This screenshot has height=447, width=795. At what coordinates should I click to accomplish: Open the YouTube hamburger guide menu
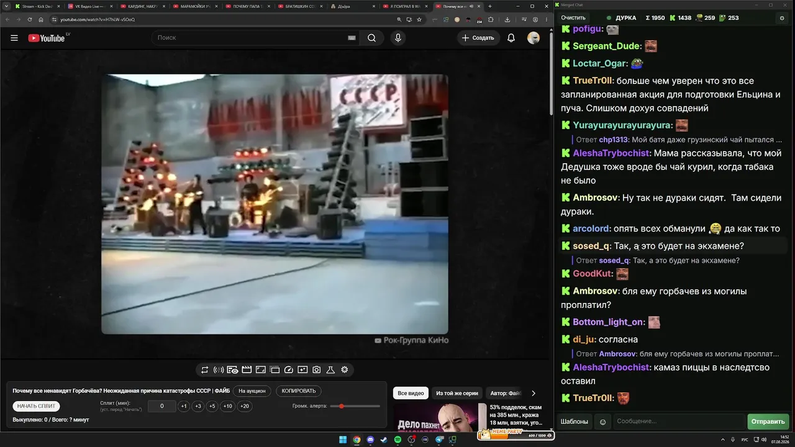click(14, 38)
